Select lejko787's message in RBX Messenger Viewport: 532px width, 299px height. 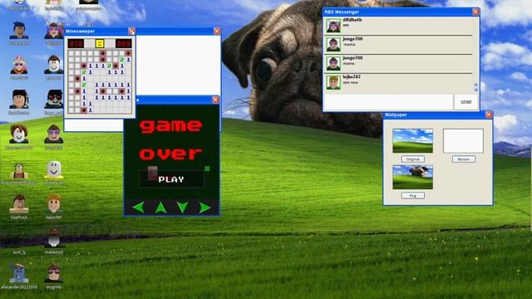[x=399, y=83]
